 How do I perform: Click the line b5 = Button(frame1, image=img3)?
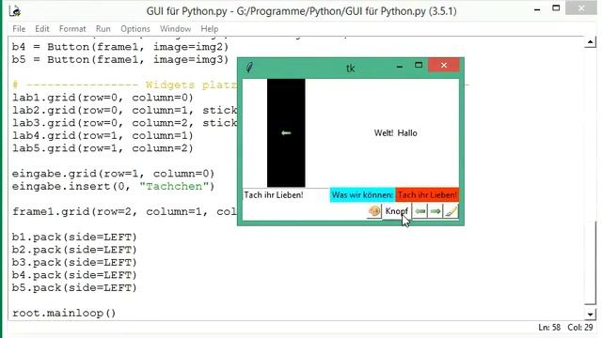[120, 60]
